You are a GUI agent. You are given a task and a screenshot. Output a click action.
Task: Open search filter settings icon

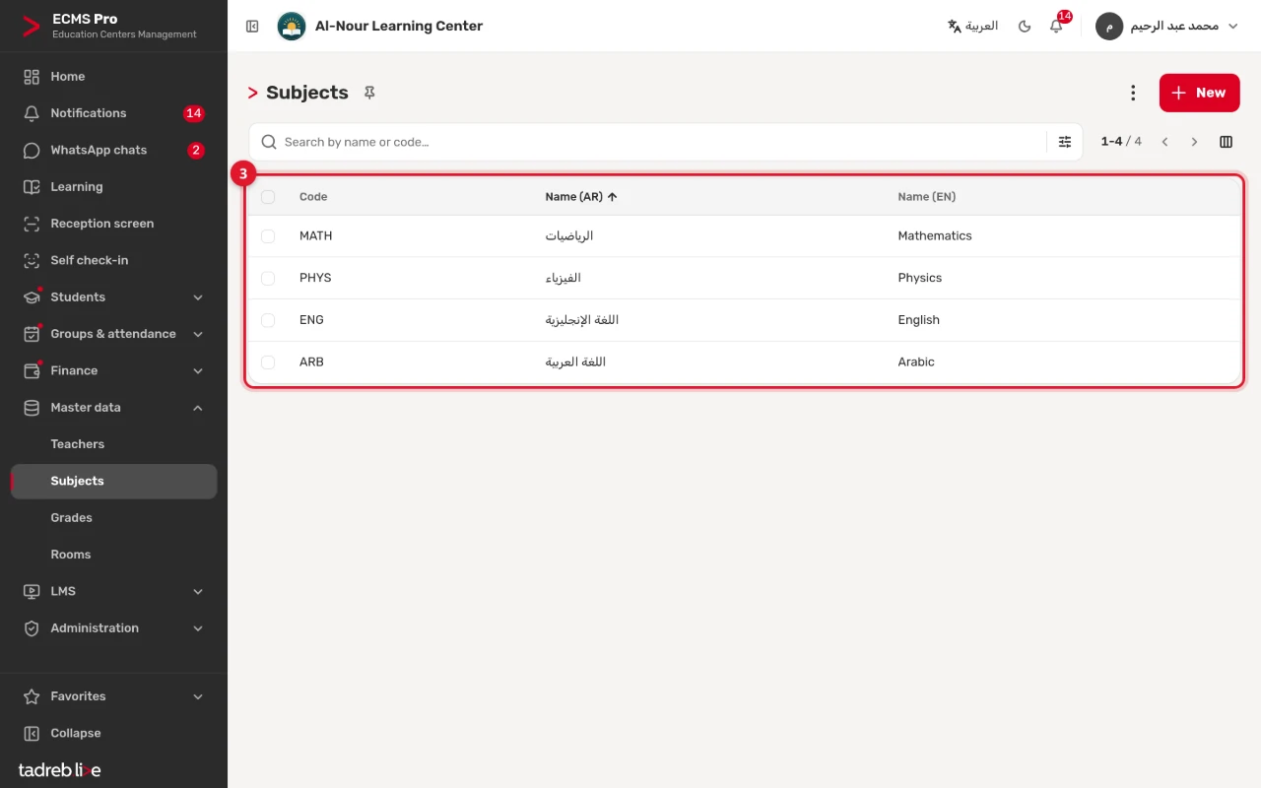click(x=1065, y=142)
